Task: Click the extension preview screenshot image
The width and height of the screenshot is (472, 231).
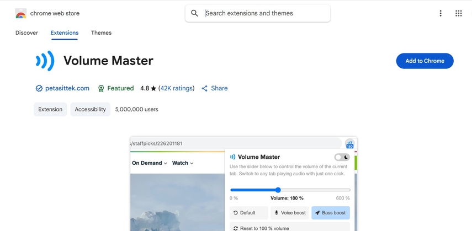Action: click(243, 184)
